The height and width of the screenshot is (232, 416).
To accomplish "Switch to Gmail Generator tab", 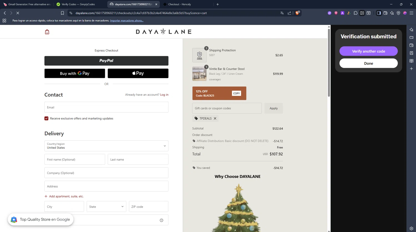I will (x=27, y=4).
